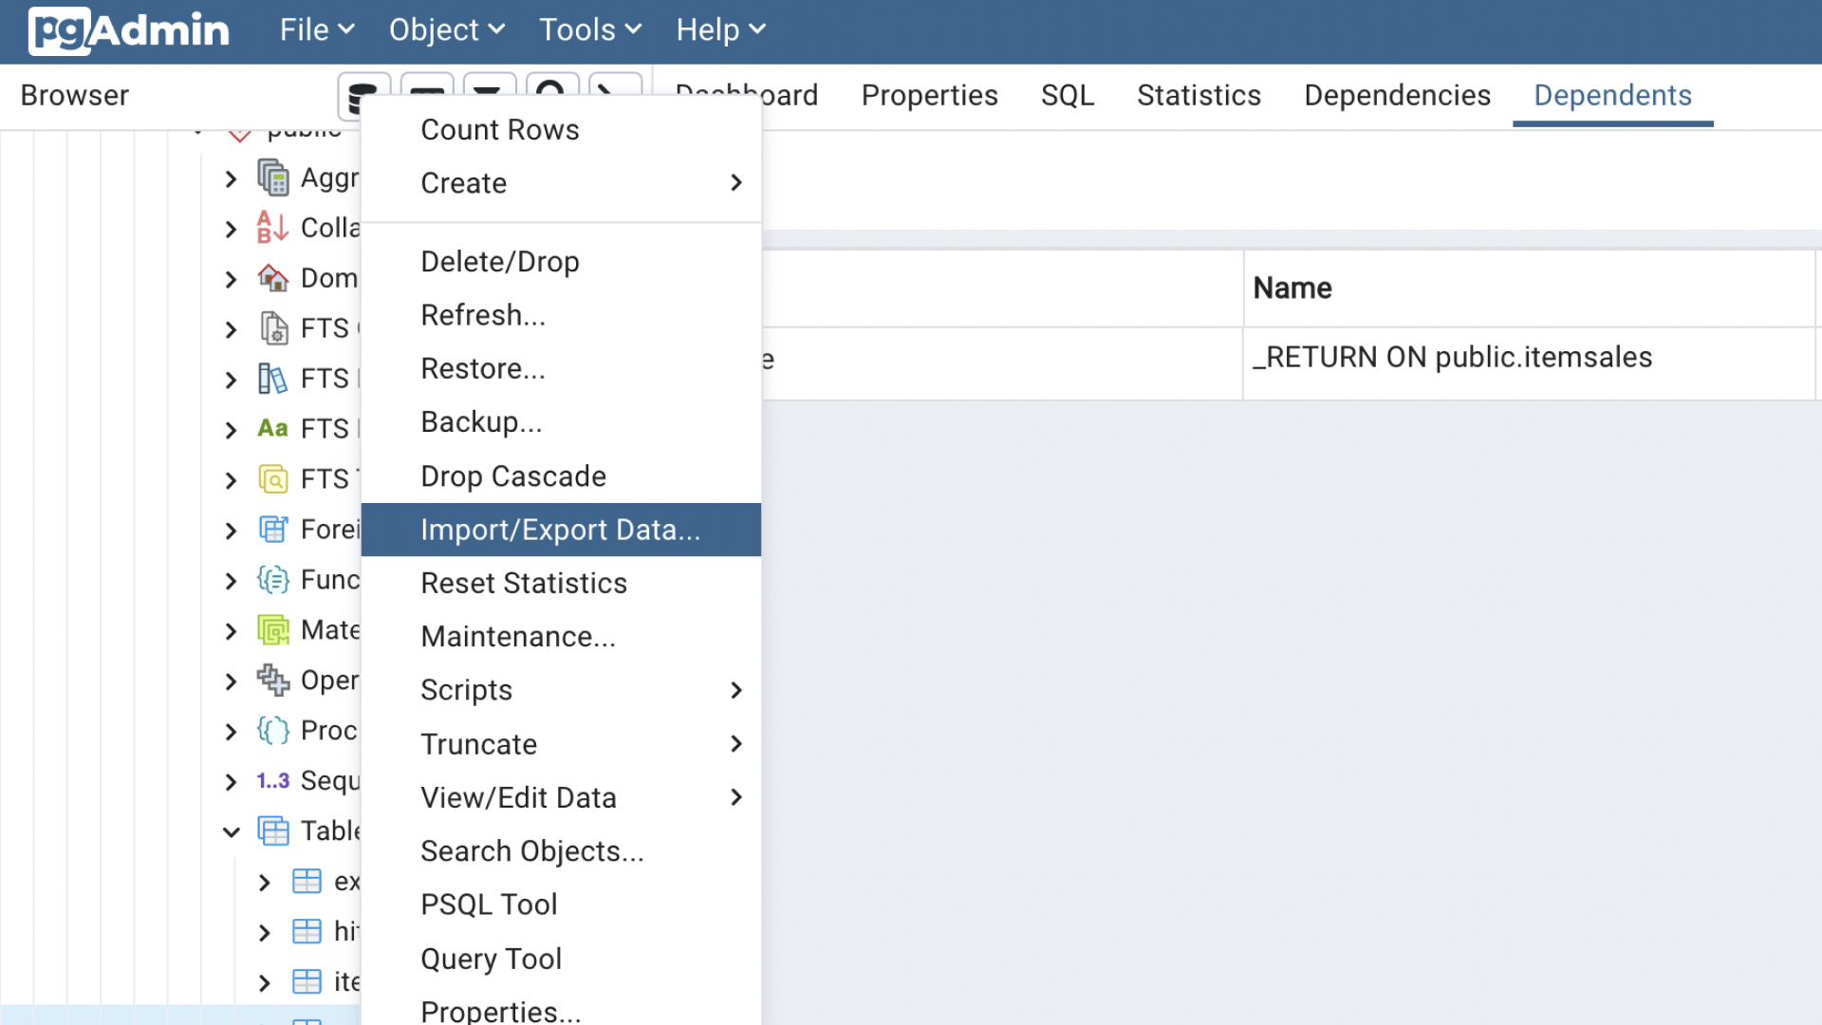The height and width of the screenshot is (1025, 1822).
Task: Click the Sequences tree icon
Action: point(272,781)
